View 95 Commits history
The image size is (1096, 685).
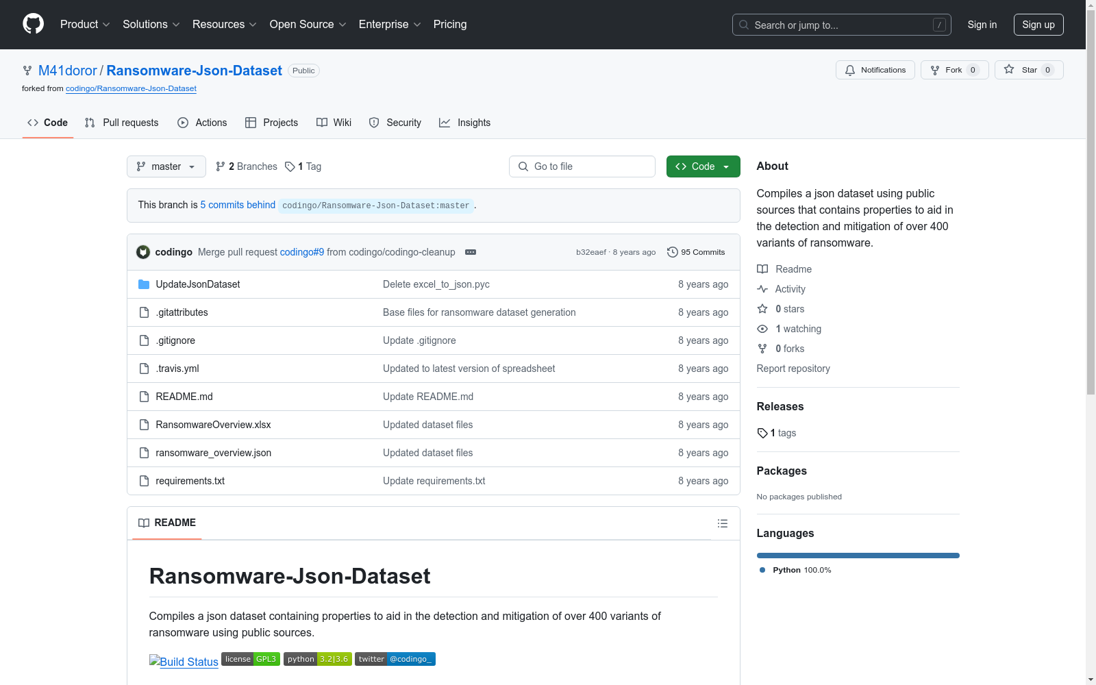pyautogui.click(x=696, y=252)
